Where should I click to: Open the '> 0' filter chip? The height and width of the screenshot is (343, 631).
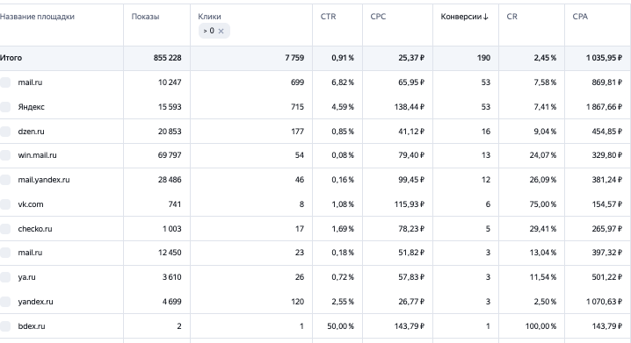point(209,31)
